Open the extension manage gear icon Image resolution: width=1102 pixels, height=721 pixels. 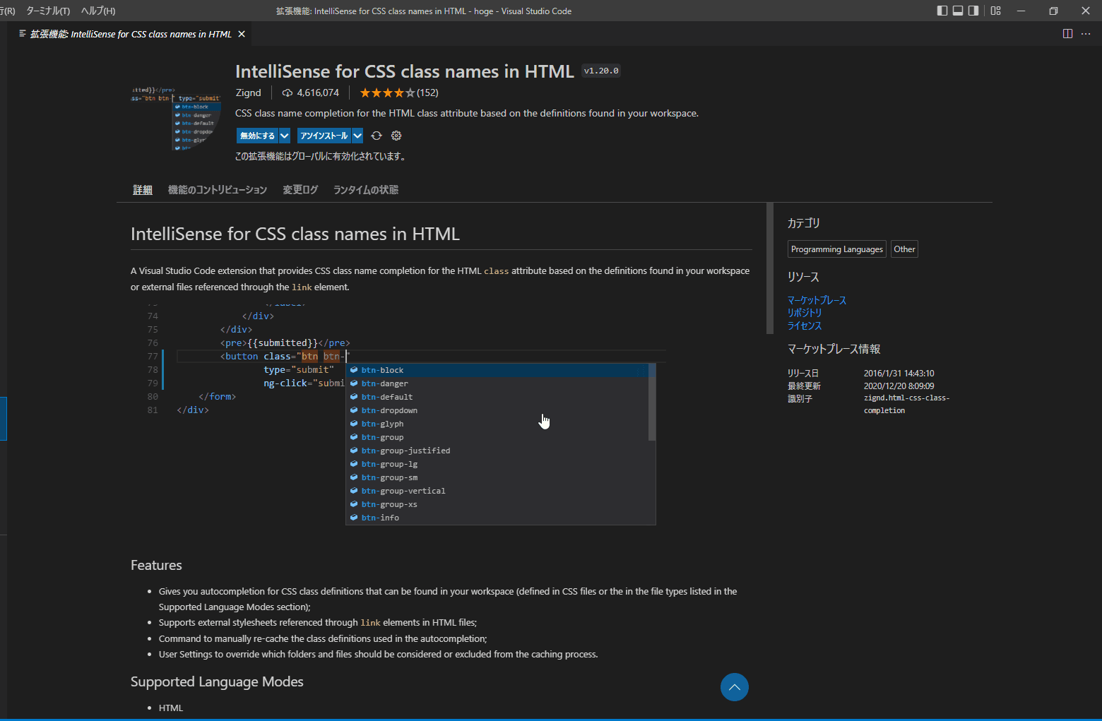(x=396, y=136)
